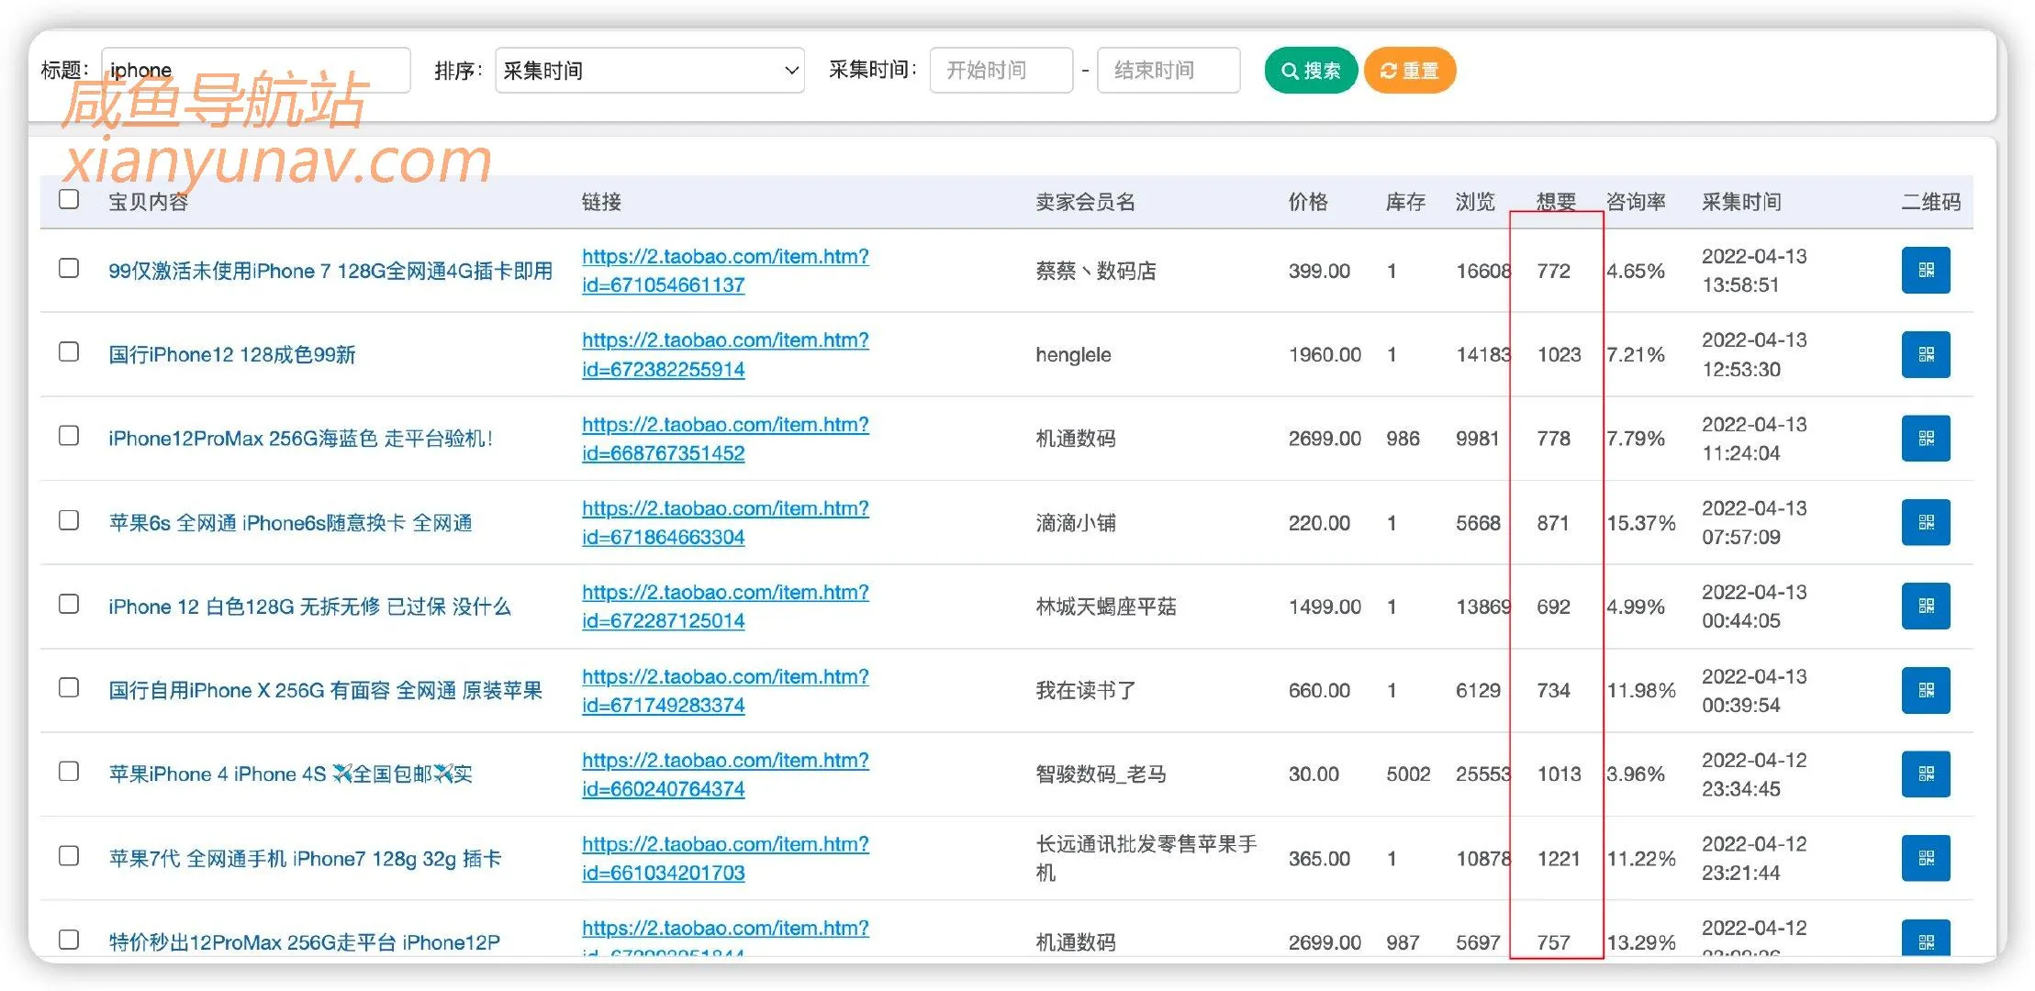Select the checkbox for 苹果6s 全网通 listing

coord(69,519)
